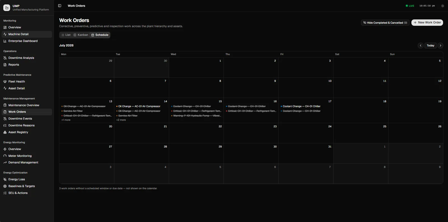This screenshot has height=222, width=448.
Task: Jump to Today on calendar
Action: coord(431,46)
